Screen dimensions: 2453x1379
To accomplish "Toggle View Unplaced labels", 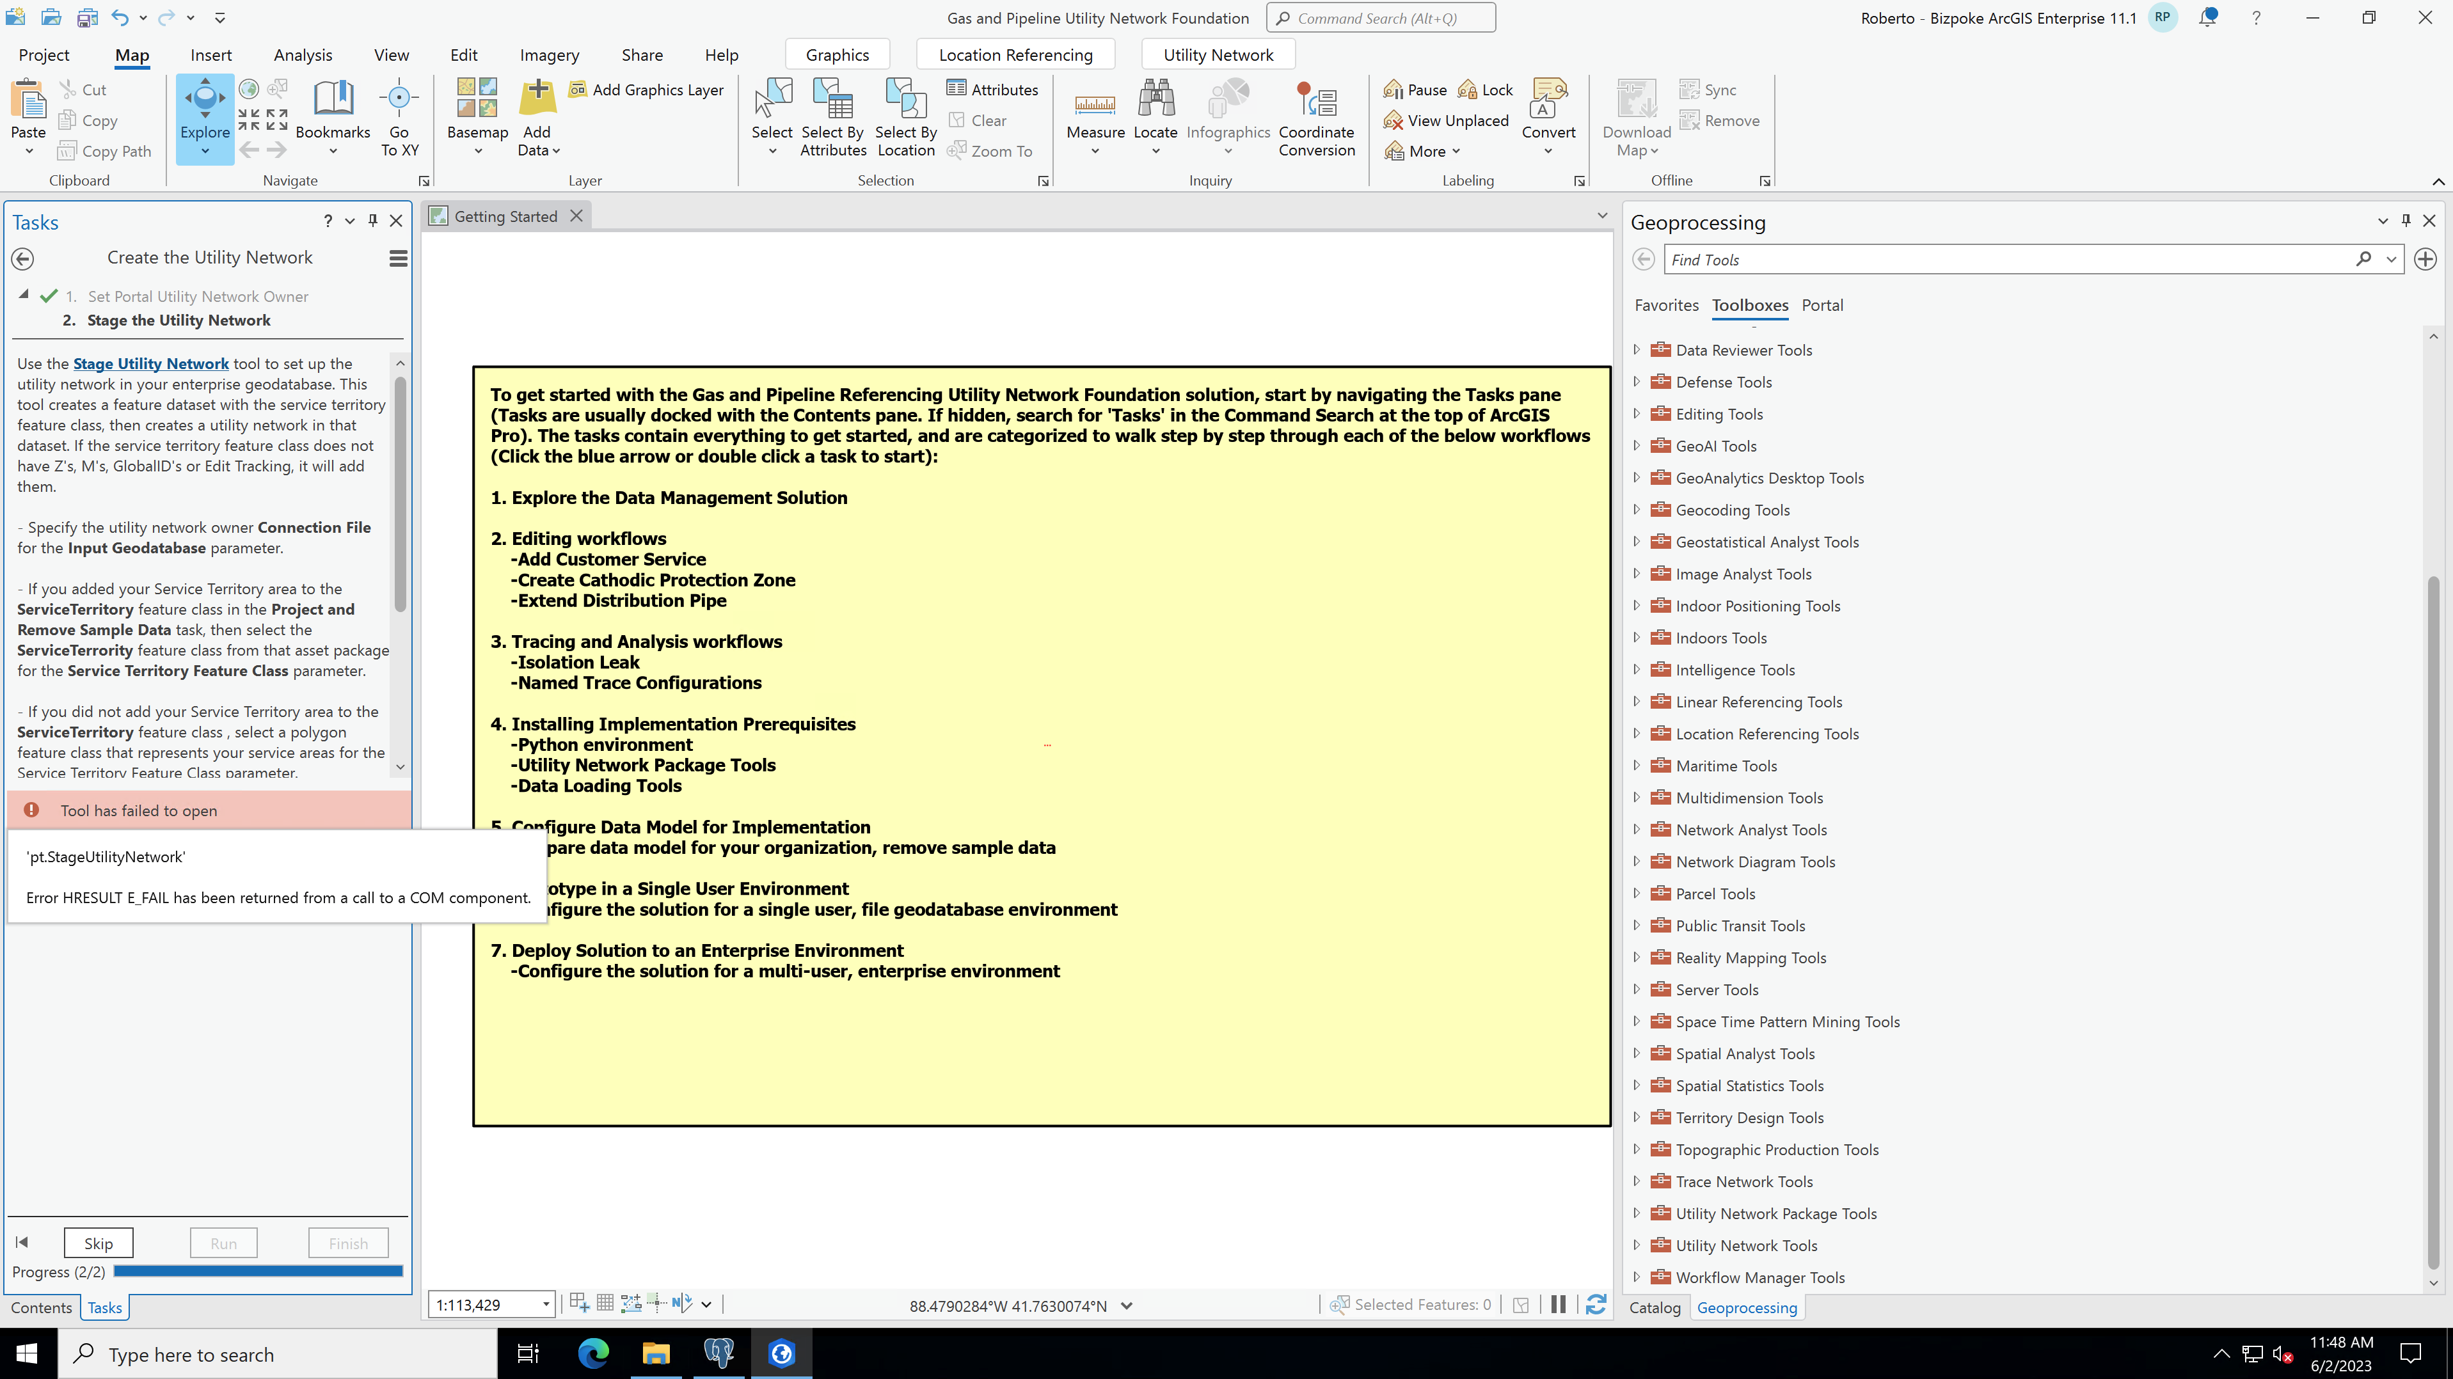I will click(x=1447, y=121).
